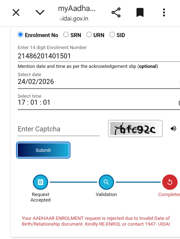Select the URN radio option
Image resolution: width=180 pixels, height=239 pixels.
pos(89,35)
